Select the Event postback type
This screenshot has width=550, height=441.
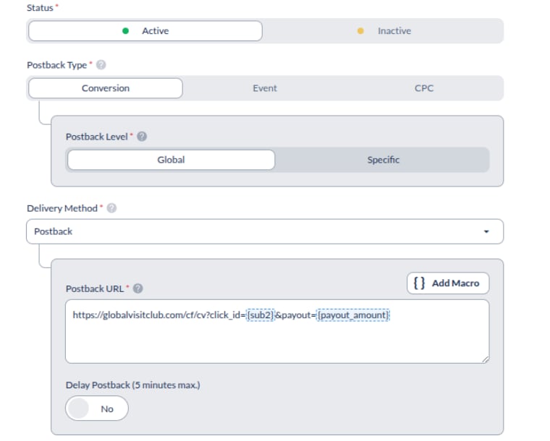point(265,88)
